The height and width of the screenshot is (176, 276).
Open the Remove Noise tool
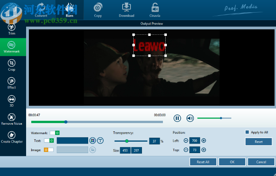11,120
